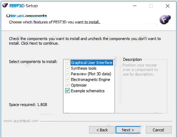Minimize the FEST3D Setup window

click(135, 6)
